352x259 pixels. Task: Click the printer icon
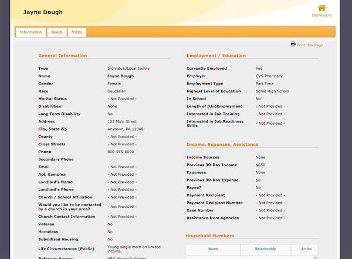point(293,44)
